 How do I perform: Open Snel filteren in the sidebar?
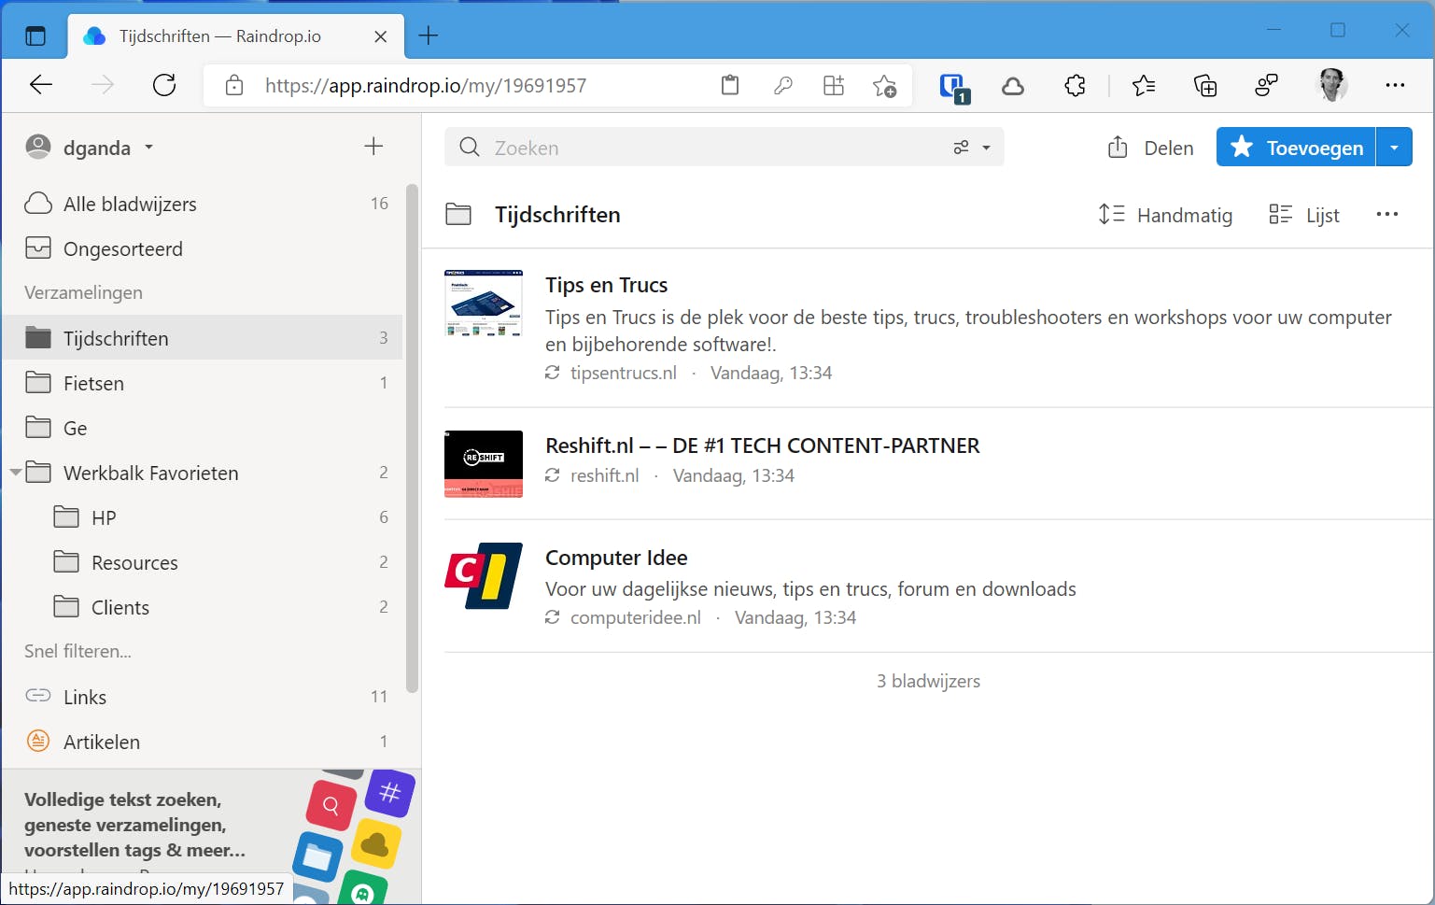[x=77, y=651]
